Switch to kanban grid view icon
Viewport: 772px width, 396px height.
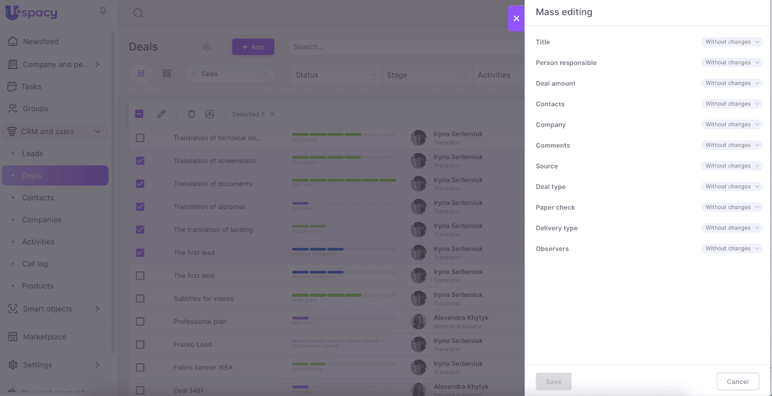click(x=167, y=74)
